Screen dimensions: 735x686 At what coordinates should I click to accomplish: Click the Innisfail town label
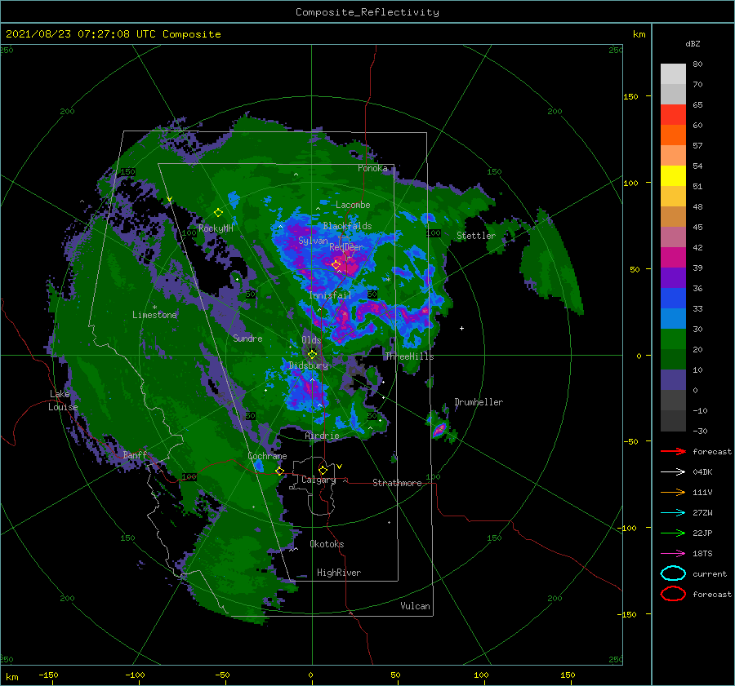point(330,295)
